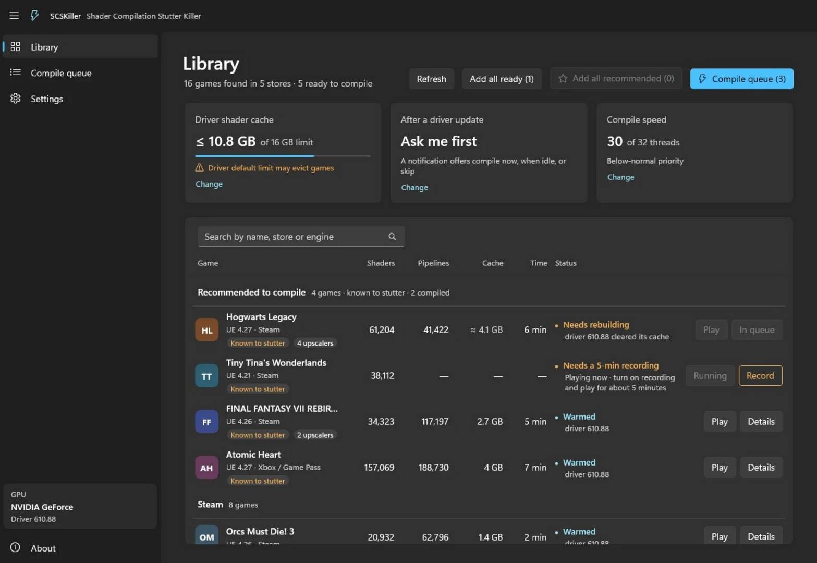Click the Compile queue list icon
The image size is (817, 563).
[x=16, y=72]
